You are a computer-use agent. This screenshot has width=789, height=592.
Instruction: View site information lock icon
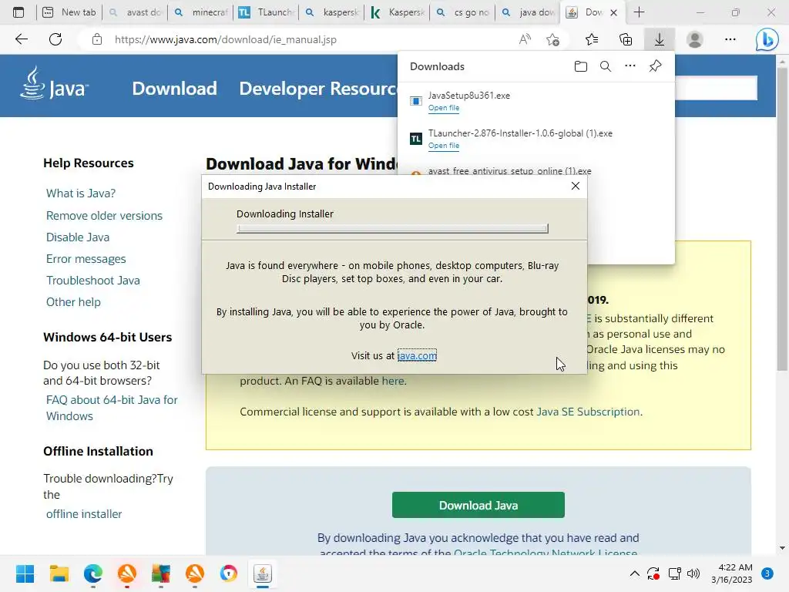click(x=97, y=39)
